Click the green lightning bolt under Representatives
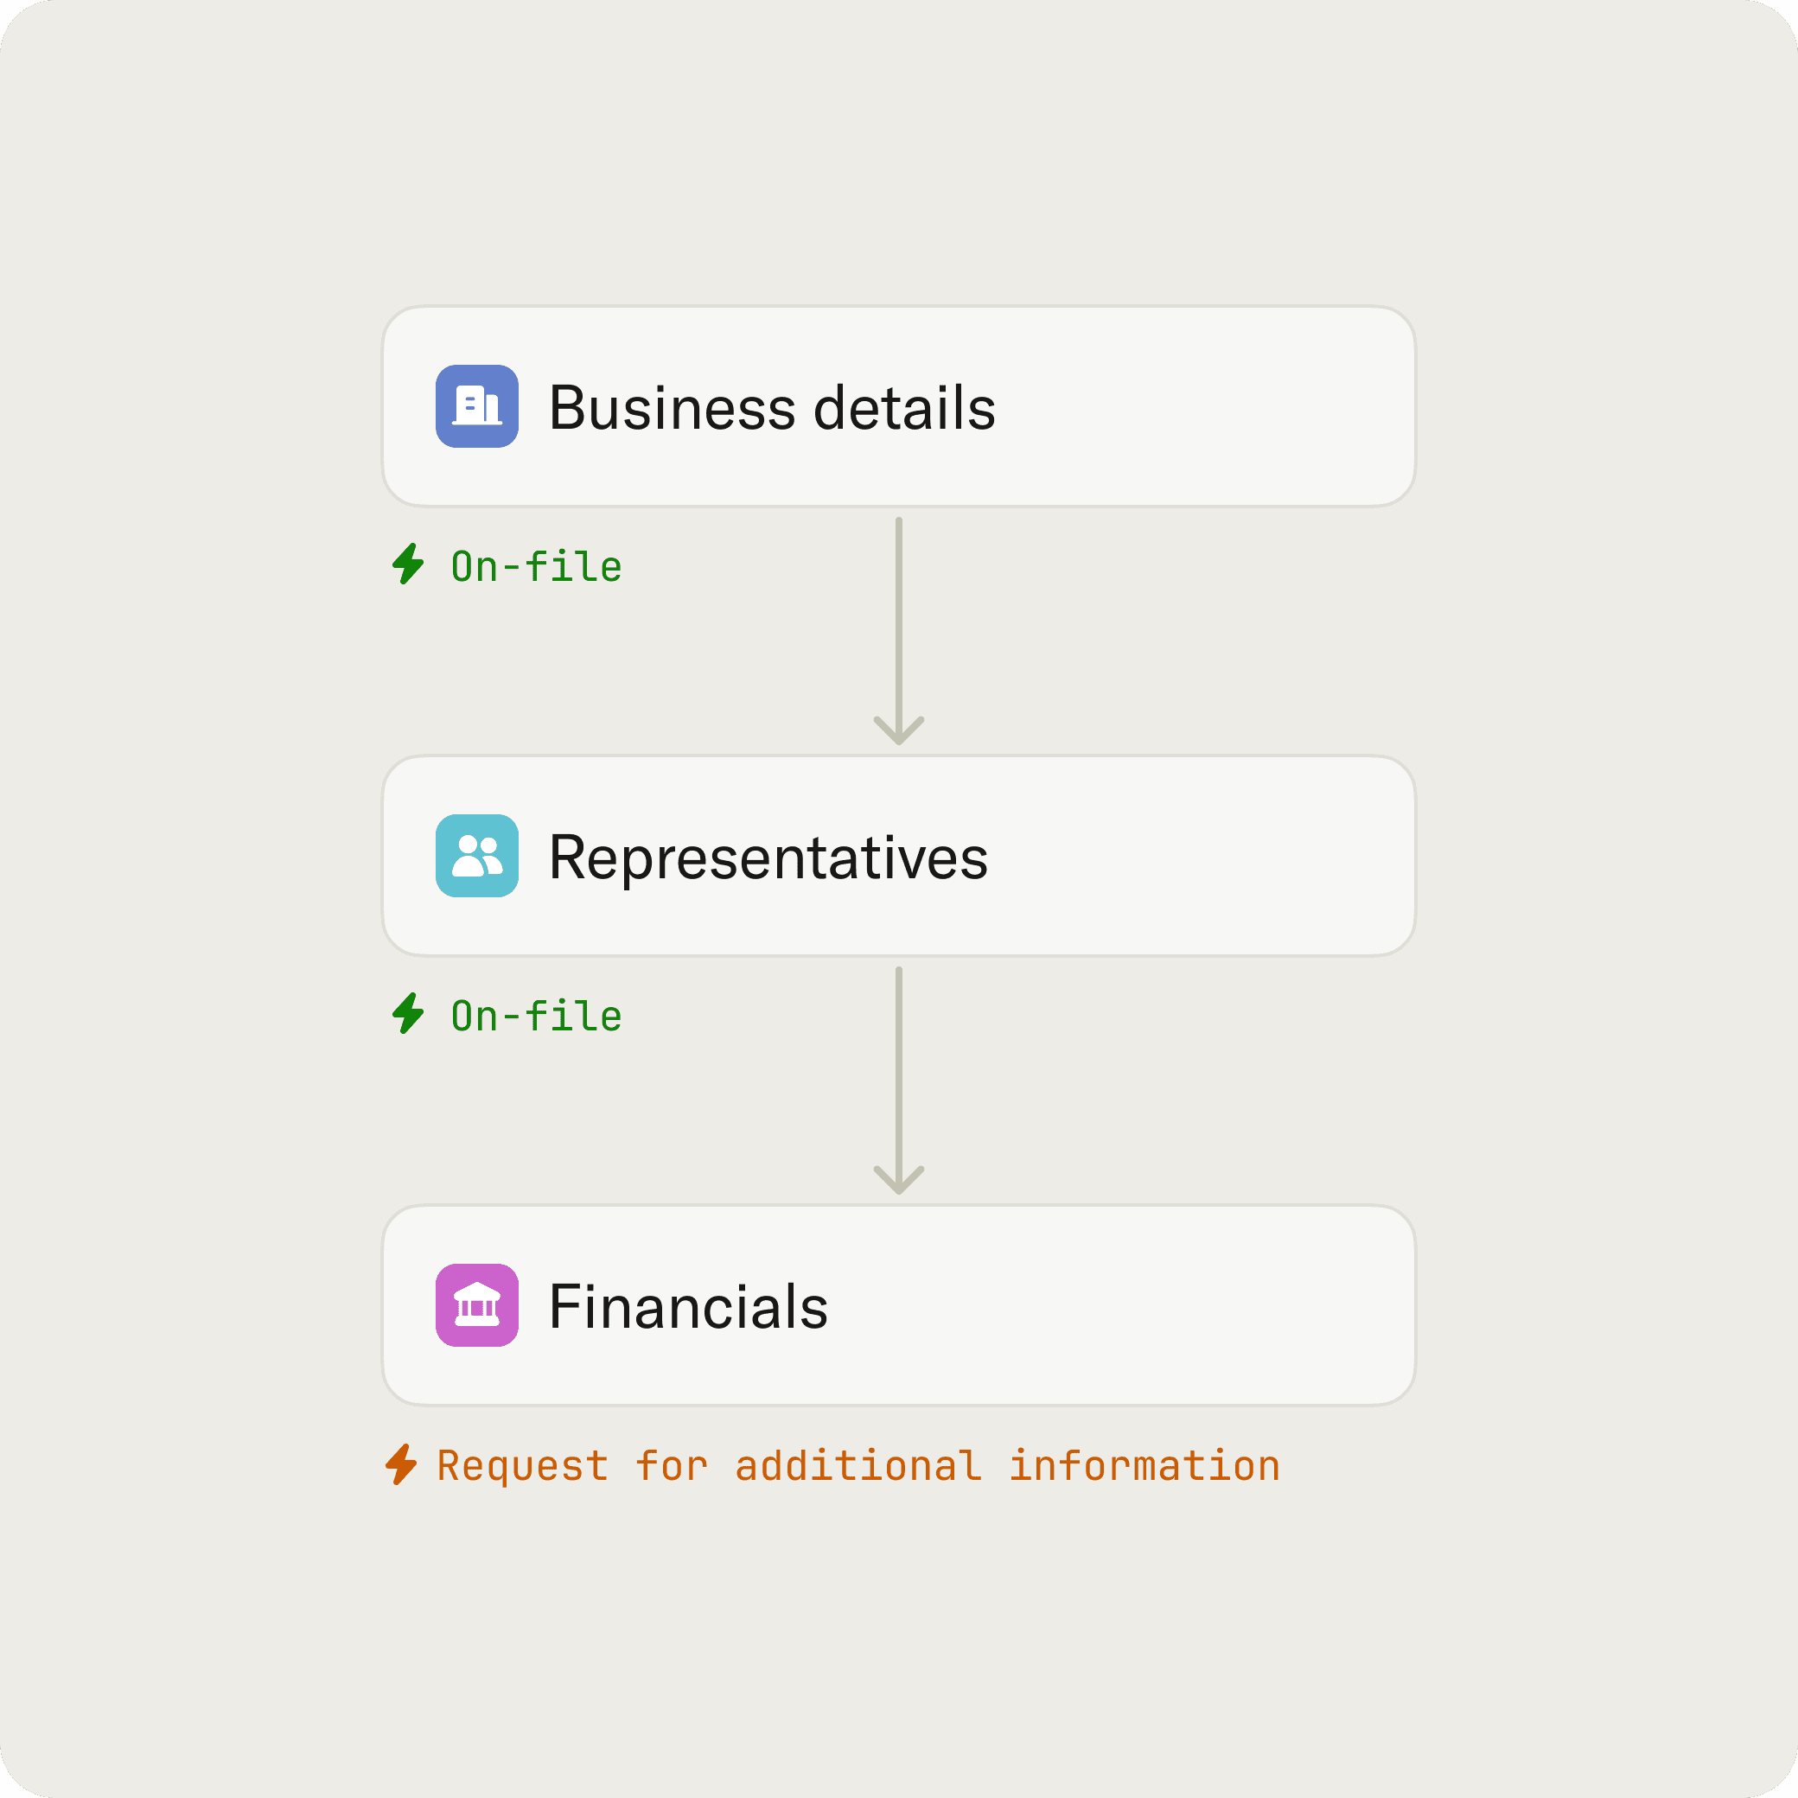 click(408, 1013)
